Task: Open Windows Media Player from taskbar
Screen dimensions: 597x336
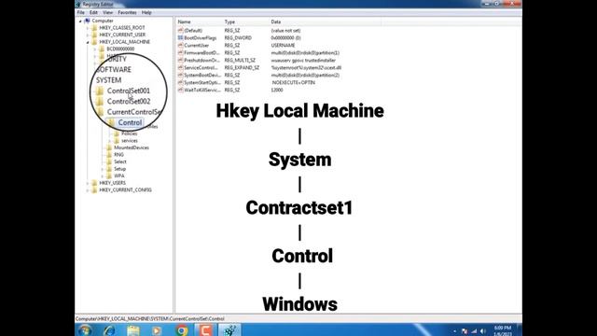Action: point(157,329)
